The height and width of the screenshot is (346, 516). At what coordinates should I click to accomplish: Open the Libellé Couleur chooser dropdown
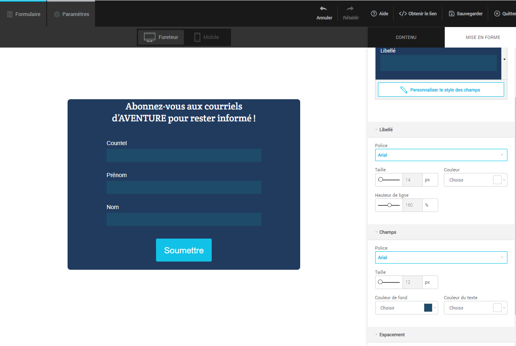coord(475,180)
